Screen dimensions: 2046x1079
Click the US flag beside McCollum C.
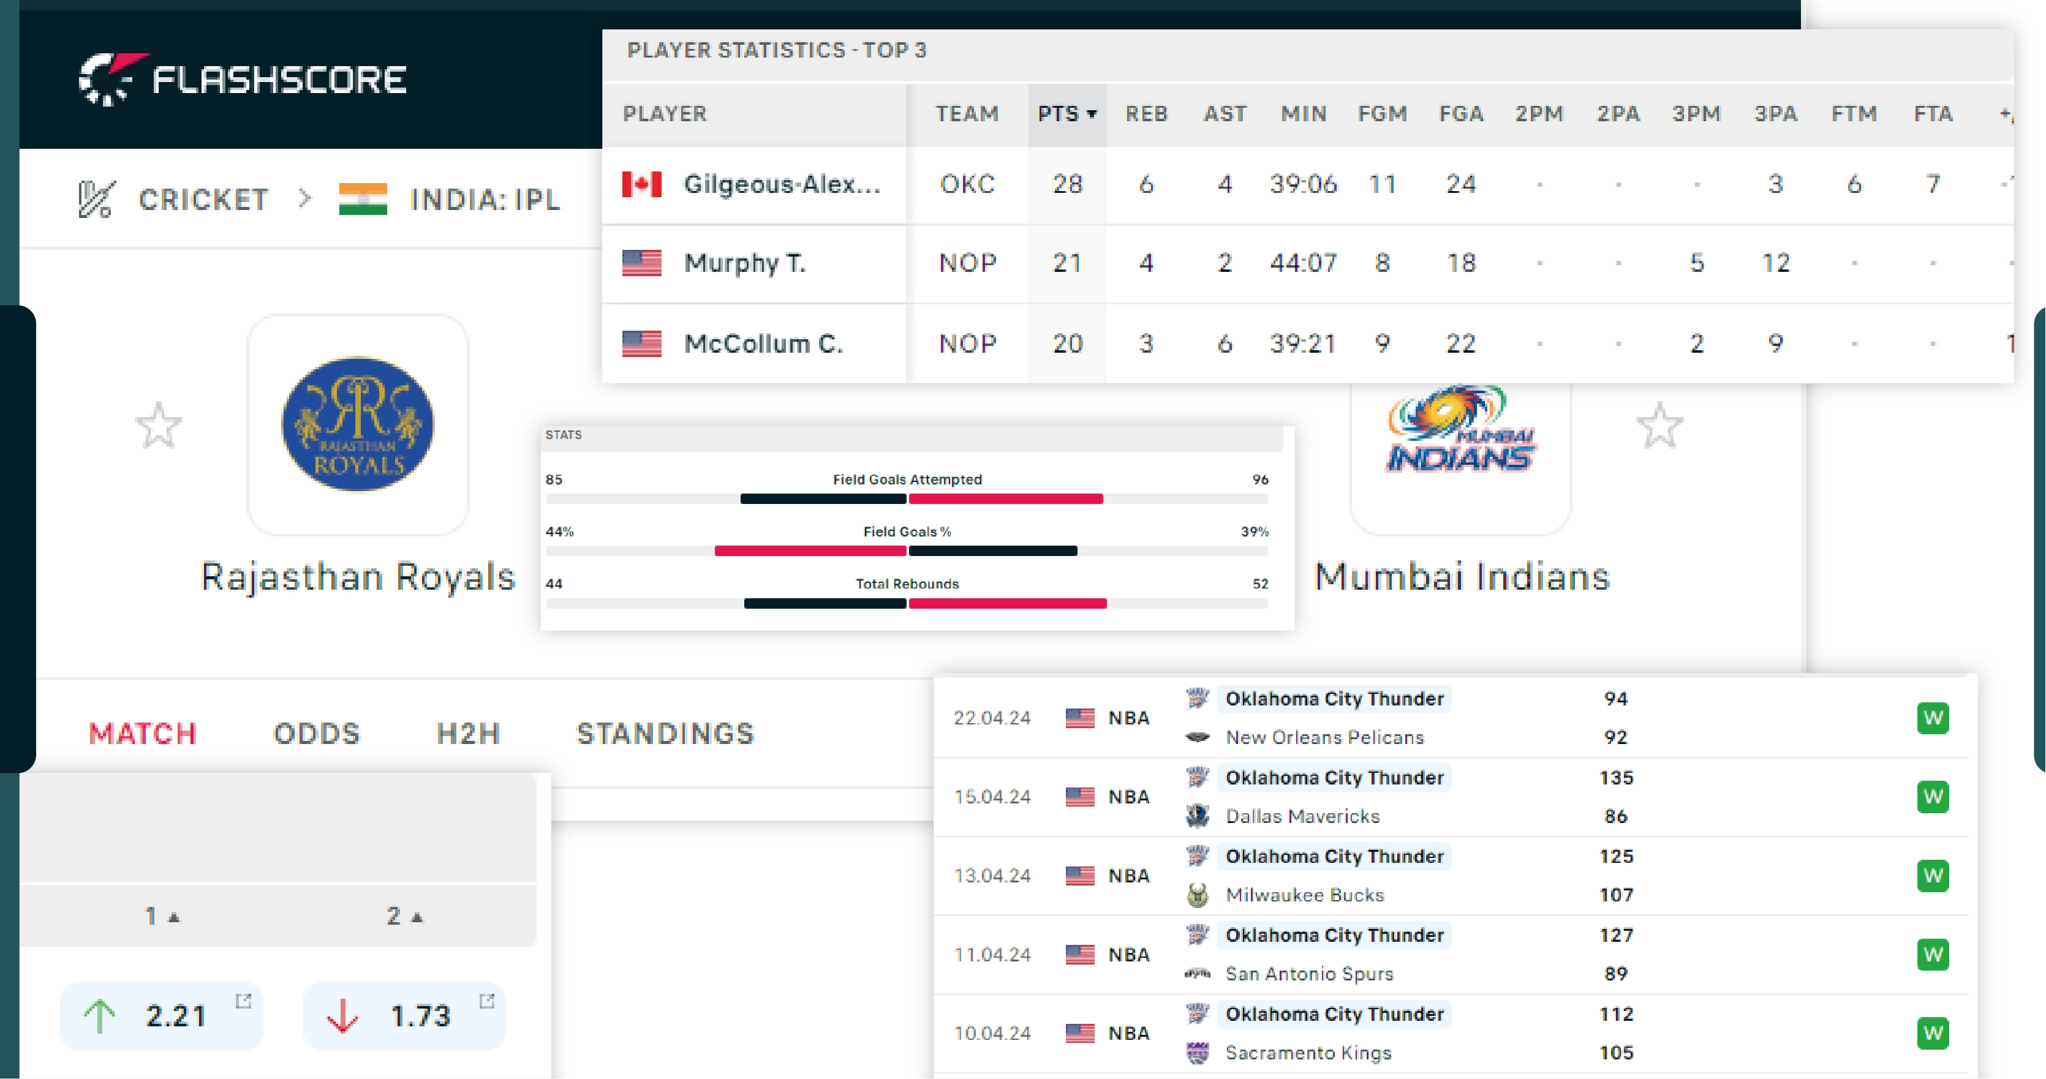click(642, 343)
